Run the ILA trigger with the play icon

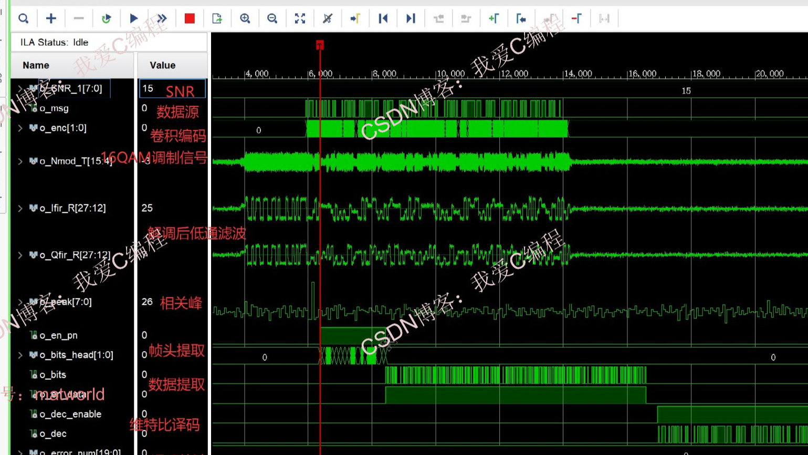coord(133,18)
